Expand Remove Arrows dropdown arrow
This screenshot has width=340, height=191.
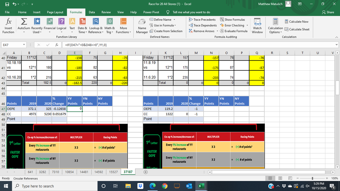[217, 31]
